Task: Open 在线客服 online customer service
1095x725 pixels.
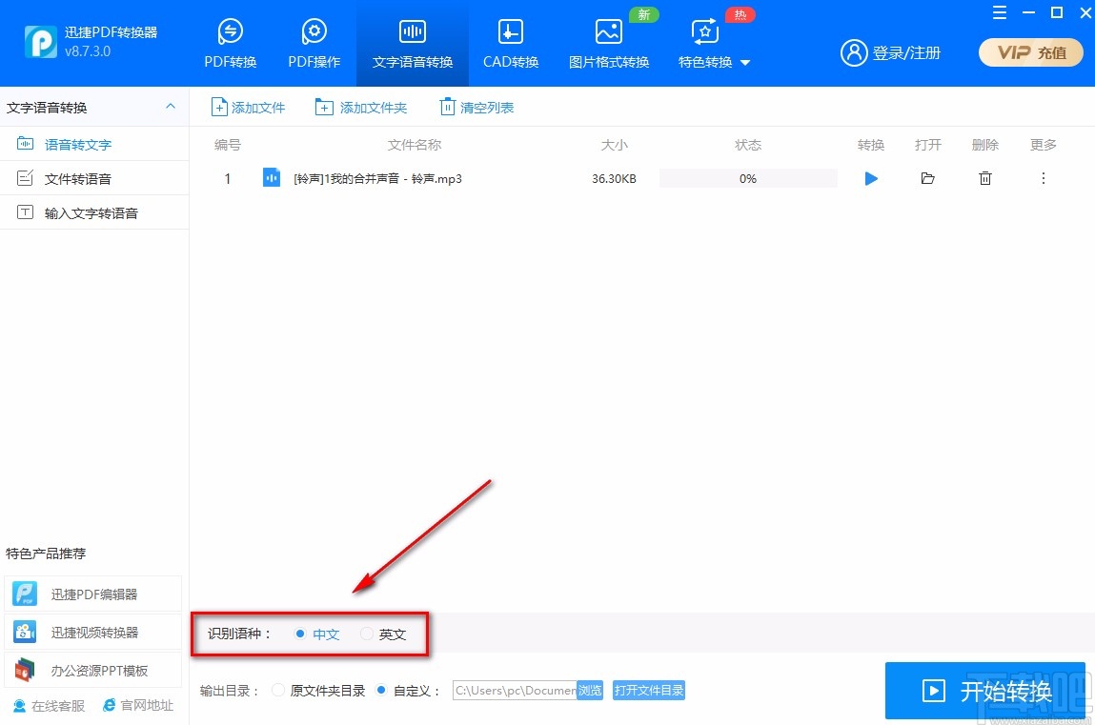Action: tap(48, 705)
